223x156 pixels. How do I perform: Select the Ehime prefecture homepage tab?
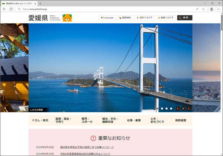pos(19,4)
